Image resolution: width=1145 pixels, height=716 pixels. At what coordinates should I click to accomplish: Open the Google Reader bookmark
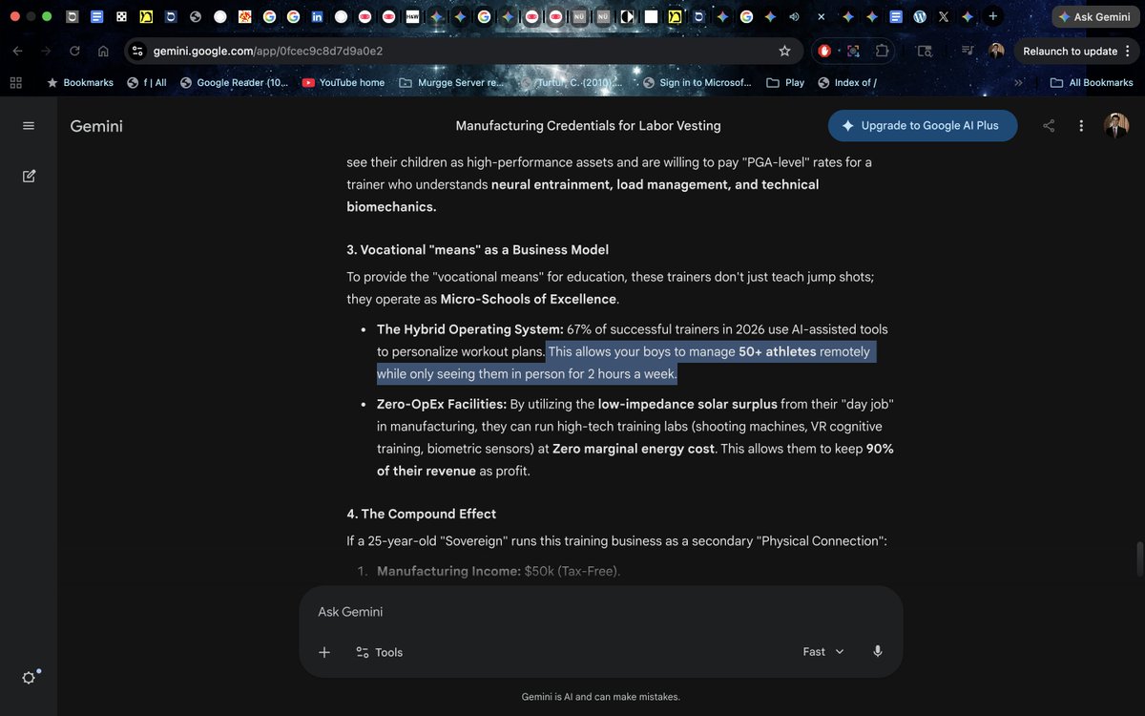[234, 83]
